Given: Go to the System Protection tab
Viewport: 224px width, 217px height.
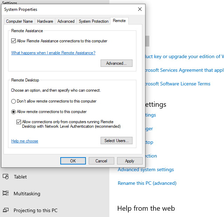Looking at the screenshot, I should 94,21.
